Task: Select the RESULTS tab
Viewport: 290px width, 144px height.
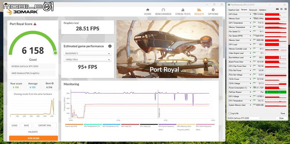Action: (x=199, y=12)
